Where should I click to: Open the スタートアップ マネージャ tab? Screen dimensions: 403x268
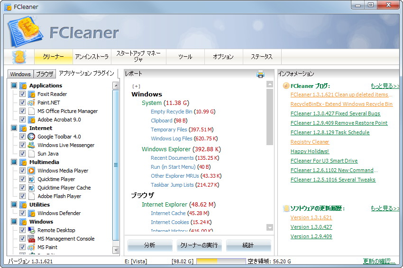coord(138,57)
